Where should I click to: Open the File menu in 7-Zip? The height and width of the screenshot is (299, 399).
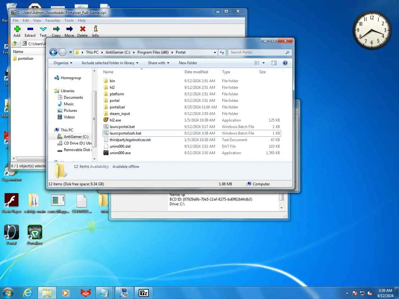pyautogui.click(x=16, y=21)
